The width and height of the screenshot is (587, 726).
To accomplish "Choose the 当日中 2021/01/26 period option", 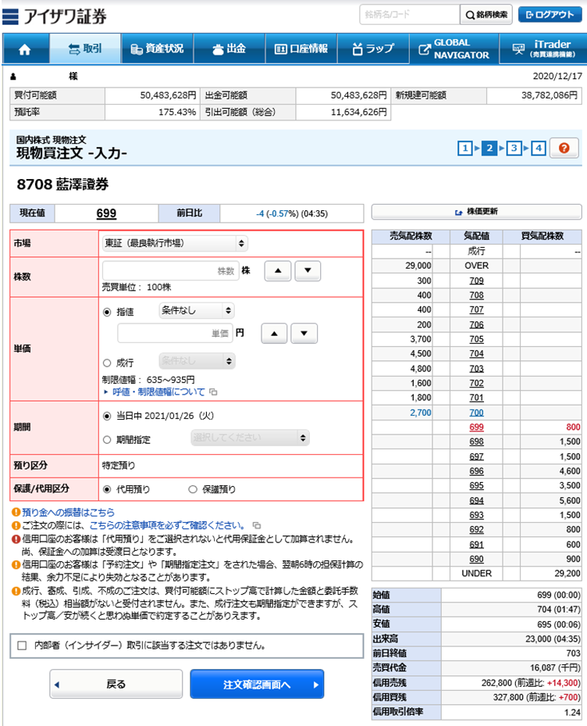I will [107, 416].
